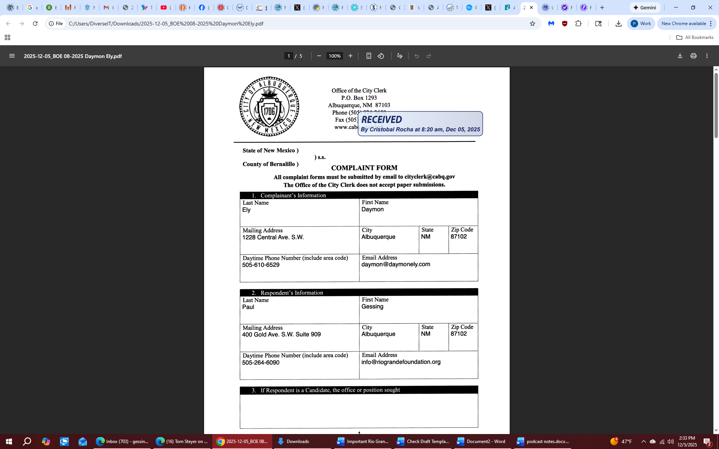Viewport: 719px width, 449px height.
Task: Open the Work profile button
Action: pos(641,24)
